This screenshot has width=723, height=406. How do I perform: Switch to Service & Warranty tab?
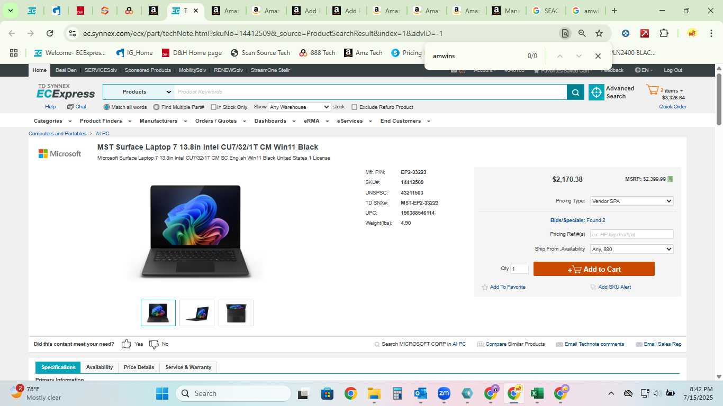coord(188,367)
